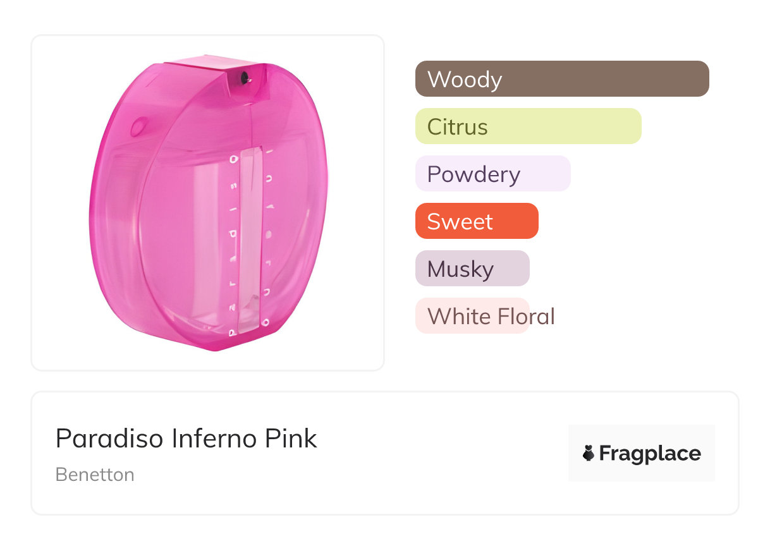Click the Fragplace wordmark text
Viewport: 770px width, 546px height.
click(650, 453)
